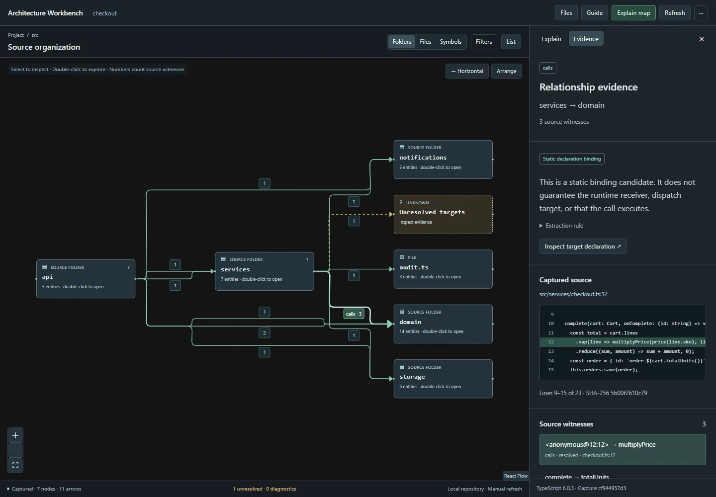The width and height of the screenshot is (716, 497).
Task: Select the domain node
Action: click(x=443, y=324)
